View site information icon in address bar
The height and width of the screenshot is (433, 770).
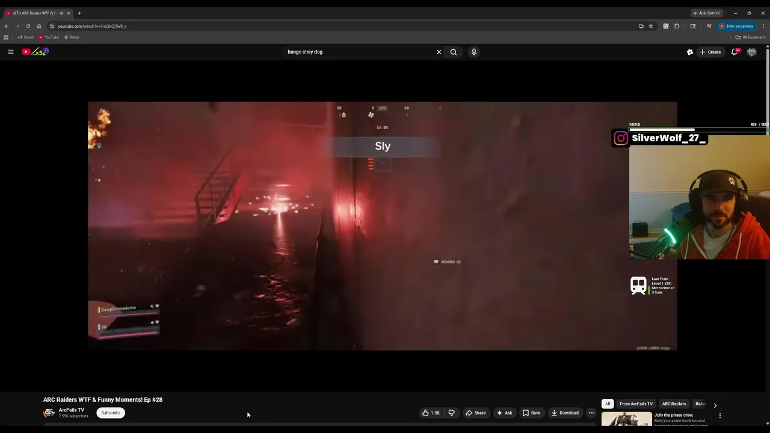point(52,26)
